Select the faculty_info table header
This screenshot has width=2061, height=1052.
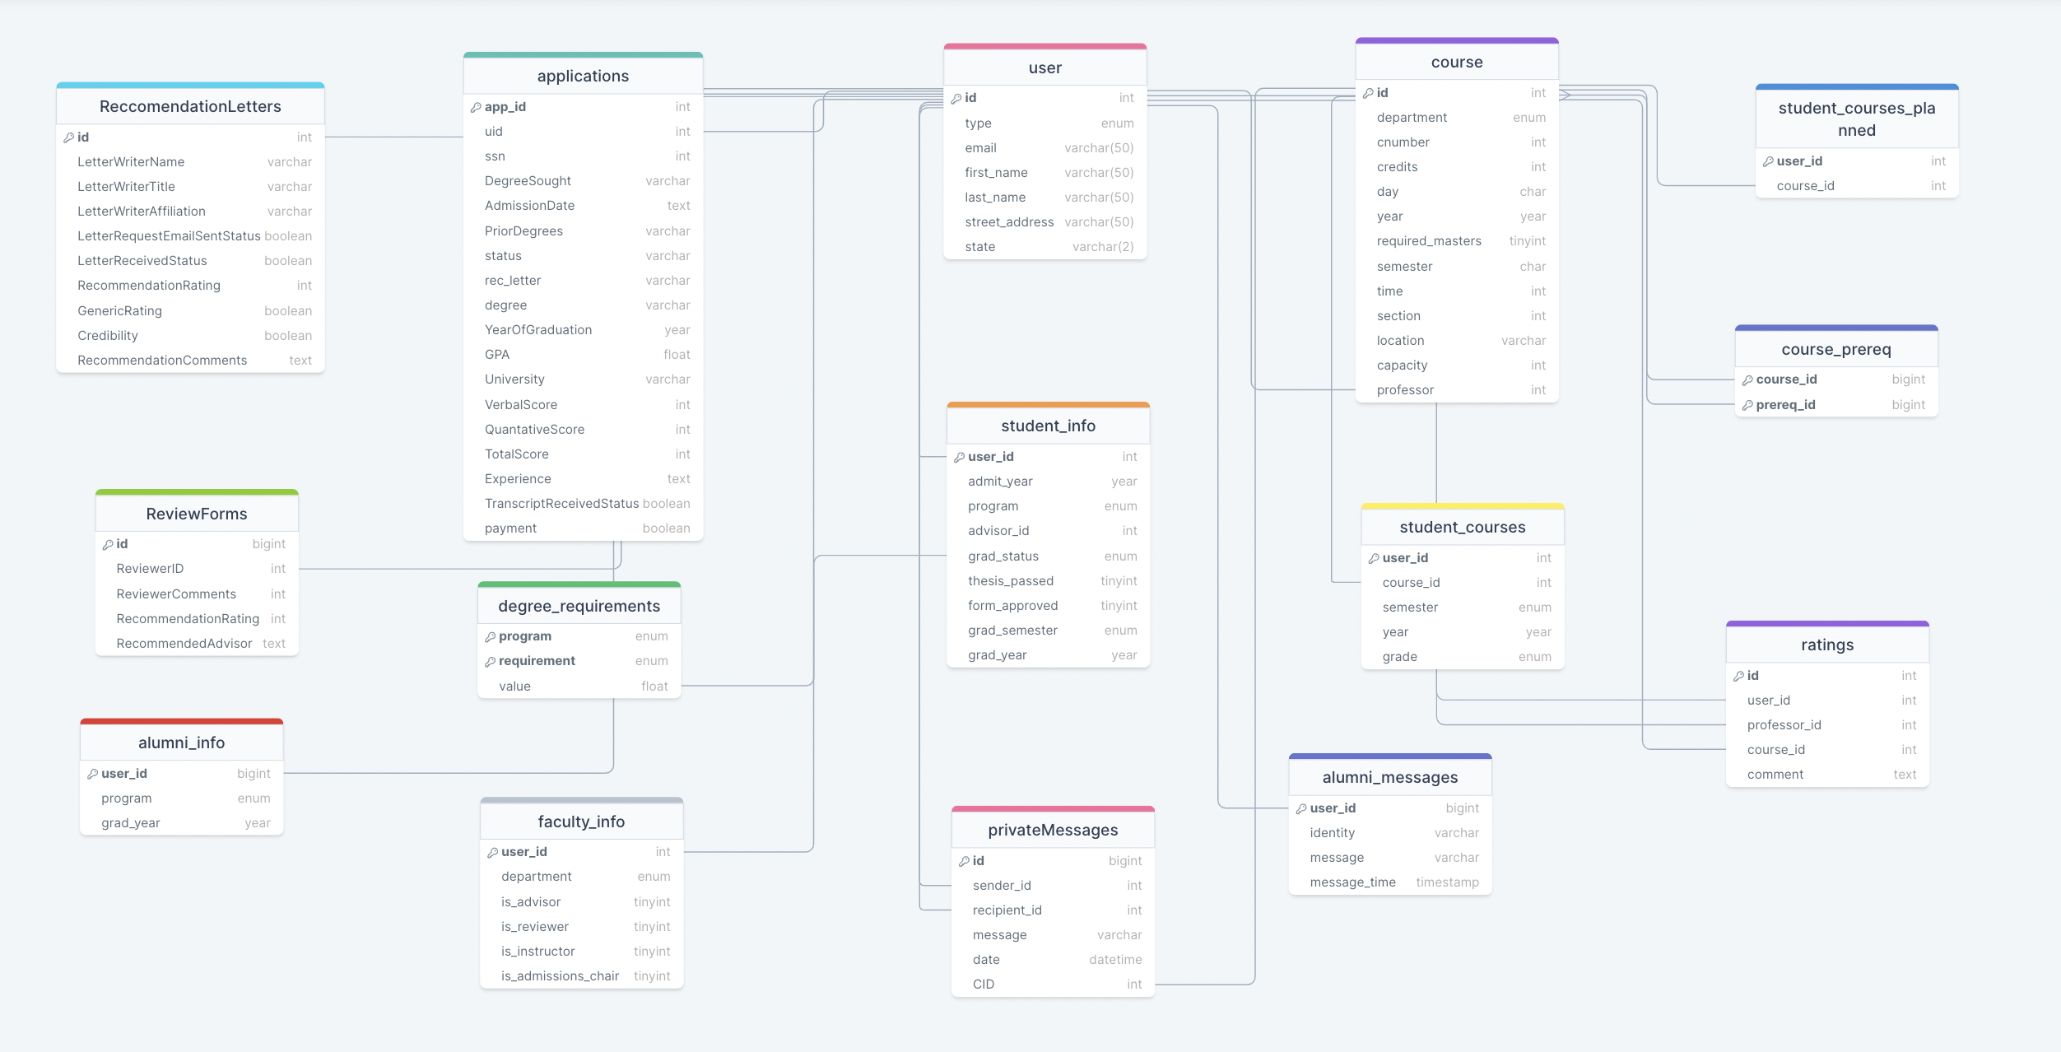(x=582, y=822)
